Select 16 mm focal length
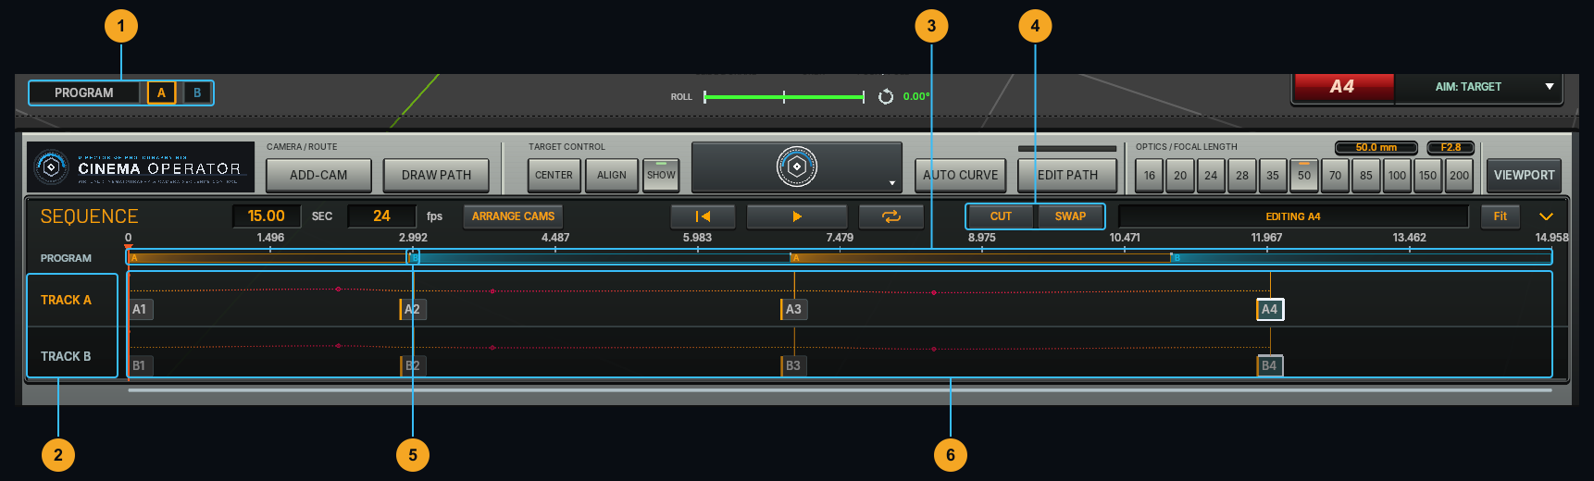The height and width of the screenshot is (481, 1594). pyautogui.click(x=1149, y=175)
